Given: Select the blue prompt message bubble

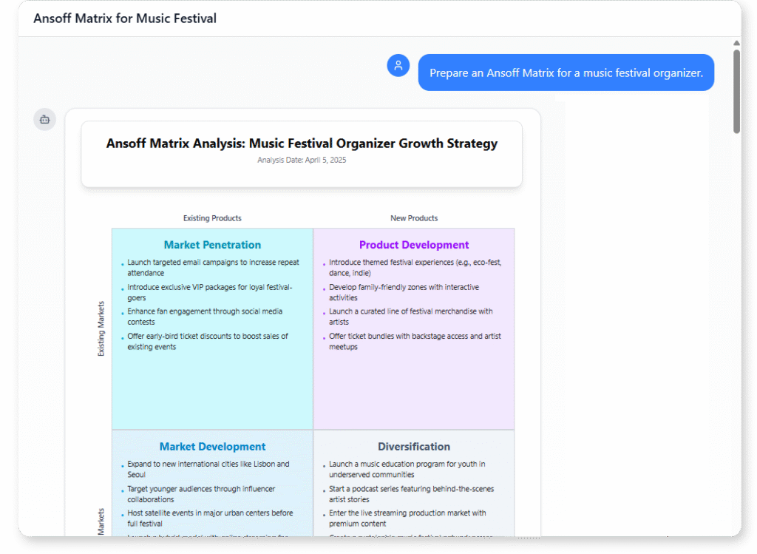Looking at the screenshot, I should pos(566,72).
